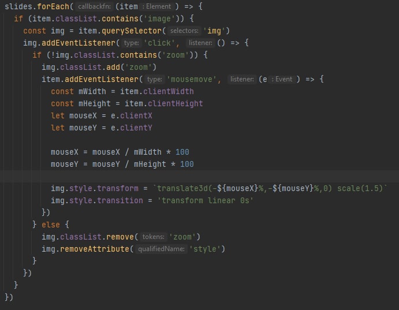Click the 'style' string literal
This screenshot has width=399, height=310.
(x=207, y=249)
